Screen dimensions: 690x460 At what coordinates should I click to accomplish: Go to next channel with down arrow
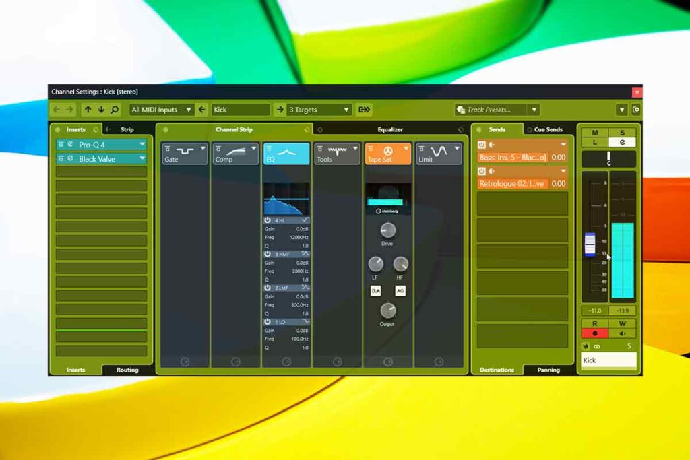click(x=102, y=110)
